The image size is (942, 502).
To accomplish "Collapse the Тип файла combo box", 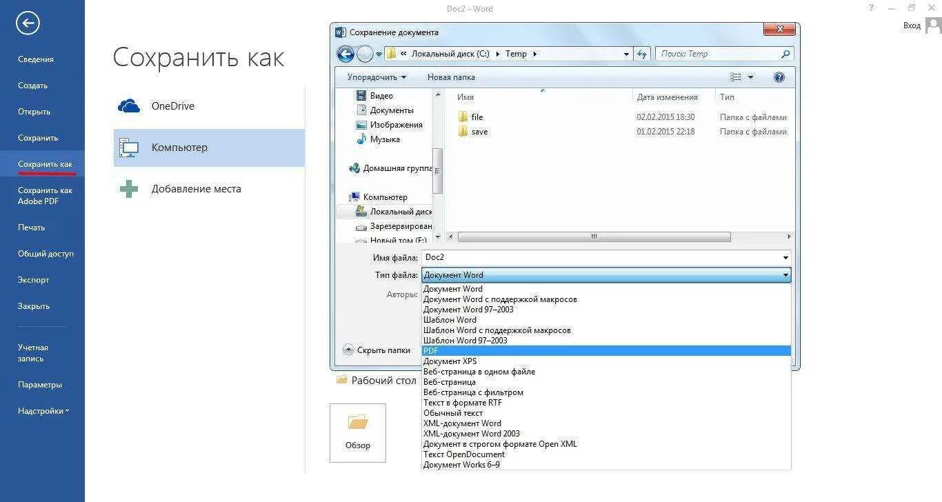I will point(785,275).
